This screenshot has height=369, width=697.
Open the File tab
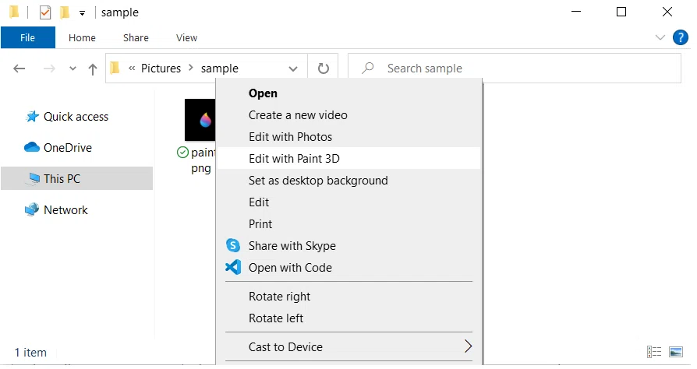point(27,37)
